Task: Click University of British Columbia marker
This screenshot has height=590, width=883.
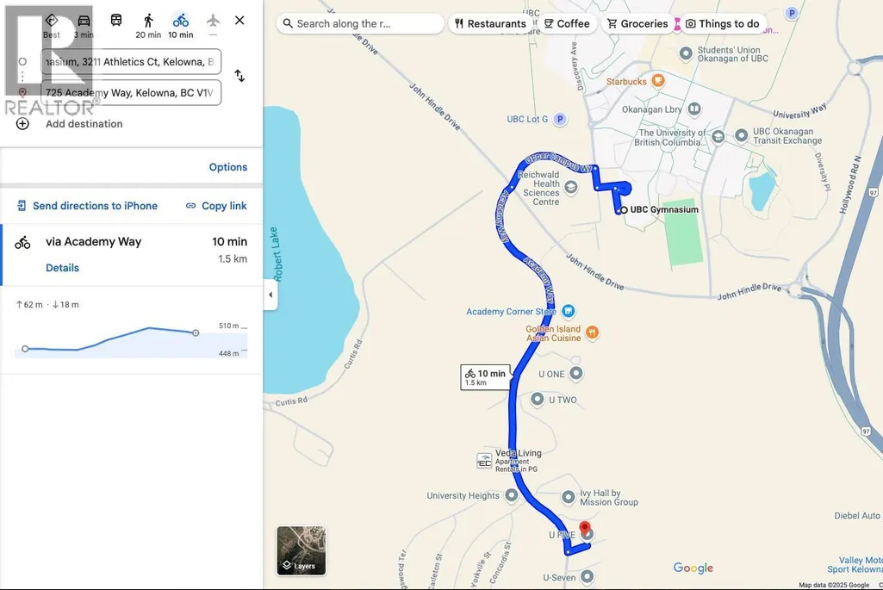Action: [718, 136]
